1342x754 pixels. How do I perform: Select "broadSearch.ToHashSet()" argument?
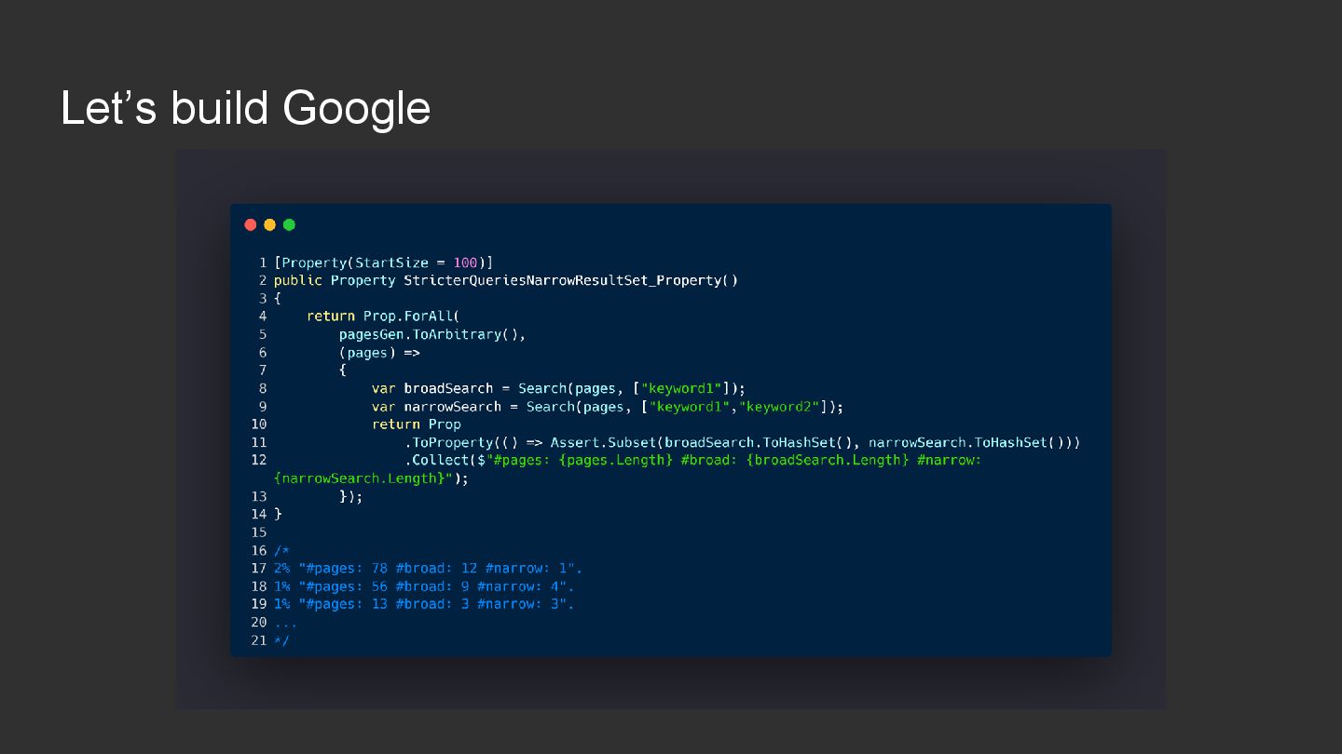pyautogui.click(x=758, y=442)
